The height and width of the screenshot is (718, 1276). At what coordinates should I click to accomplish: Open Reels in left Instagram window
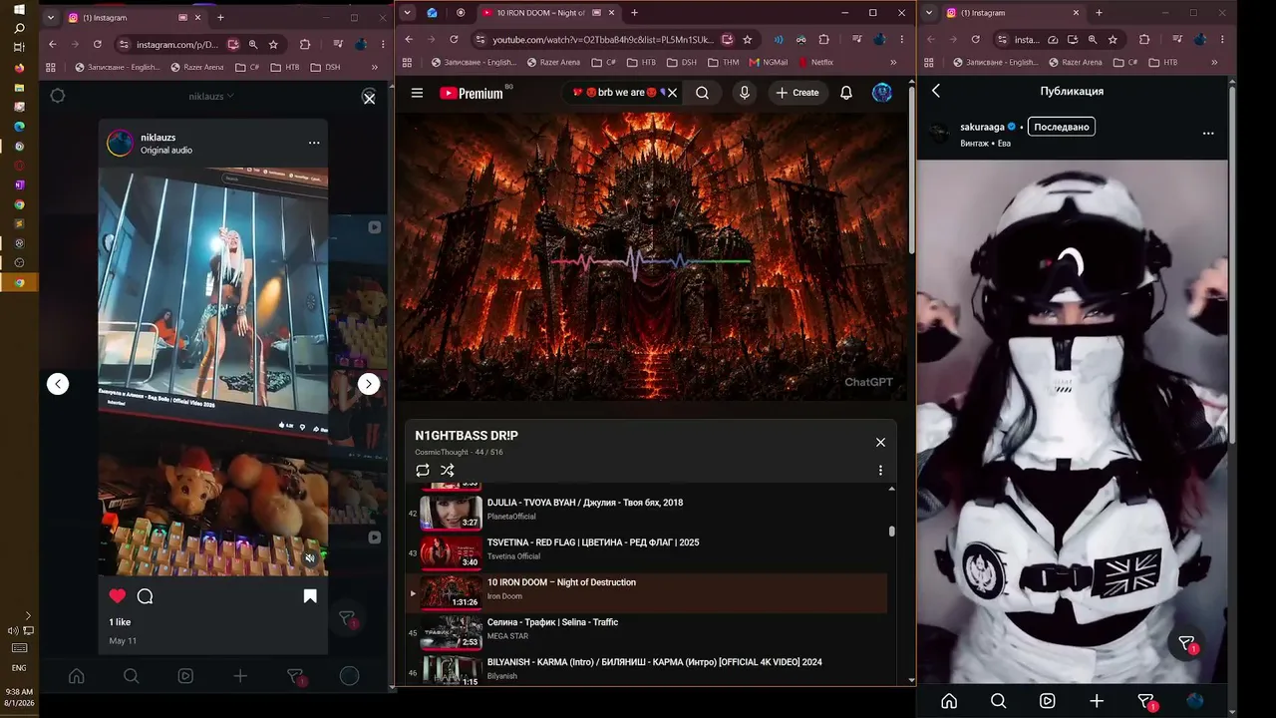click(185, 676)
